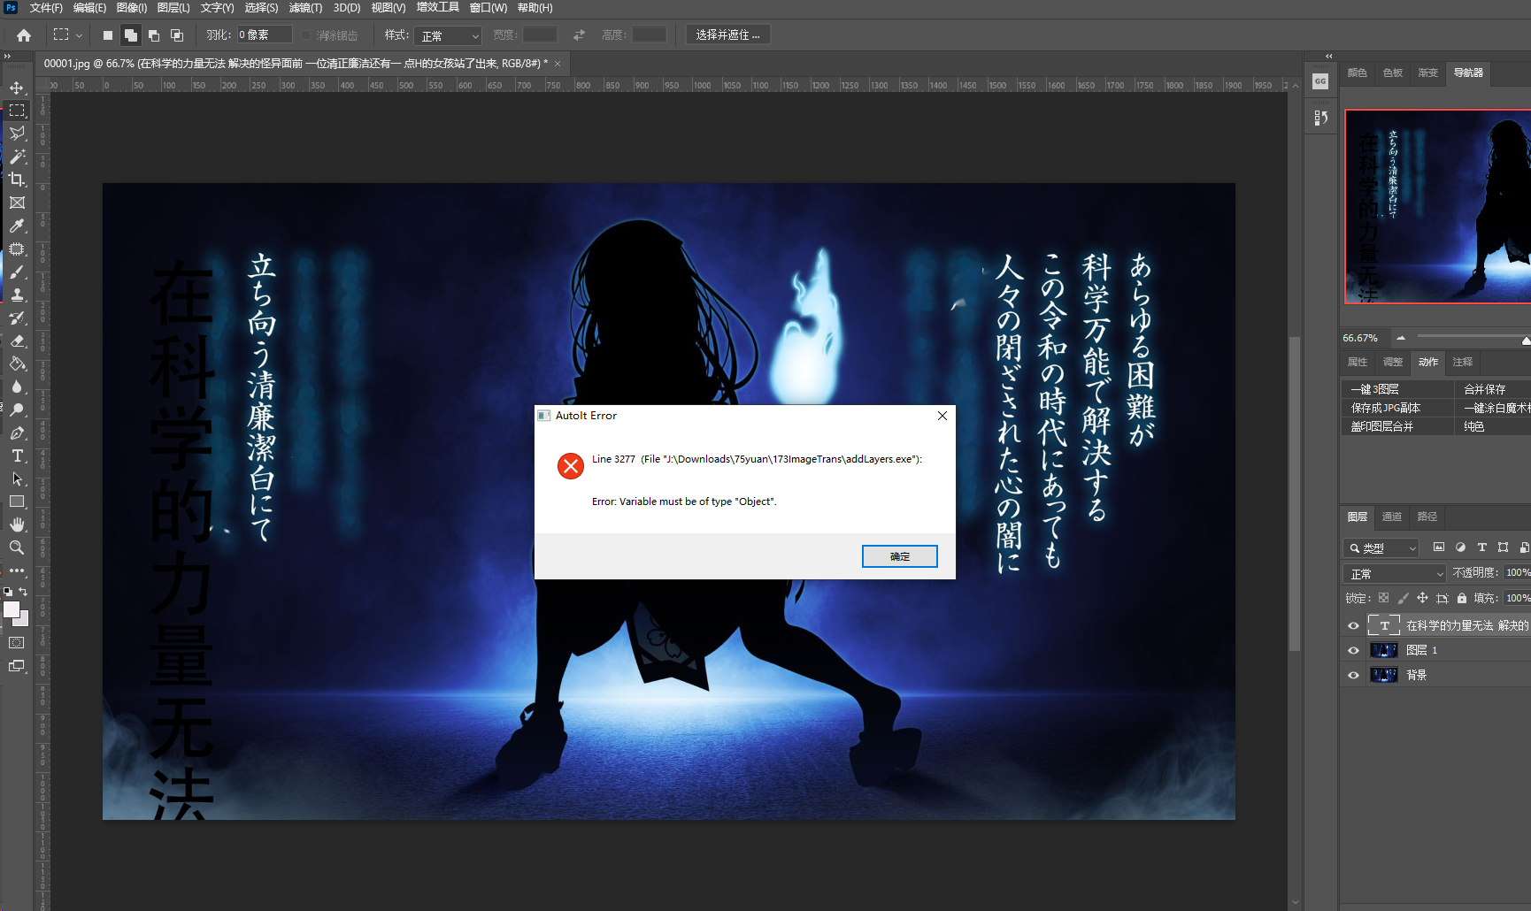
Task: Choose Add to Selection mode icon
Action: [x=130, y=35]
